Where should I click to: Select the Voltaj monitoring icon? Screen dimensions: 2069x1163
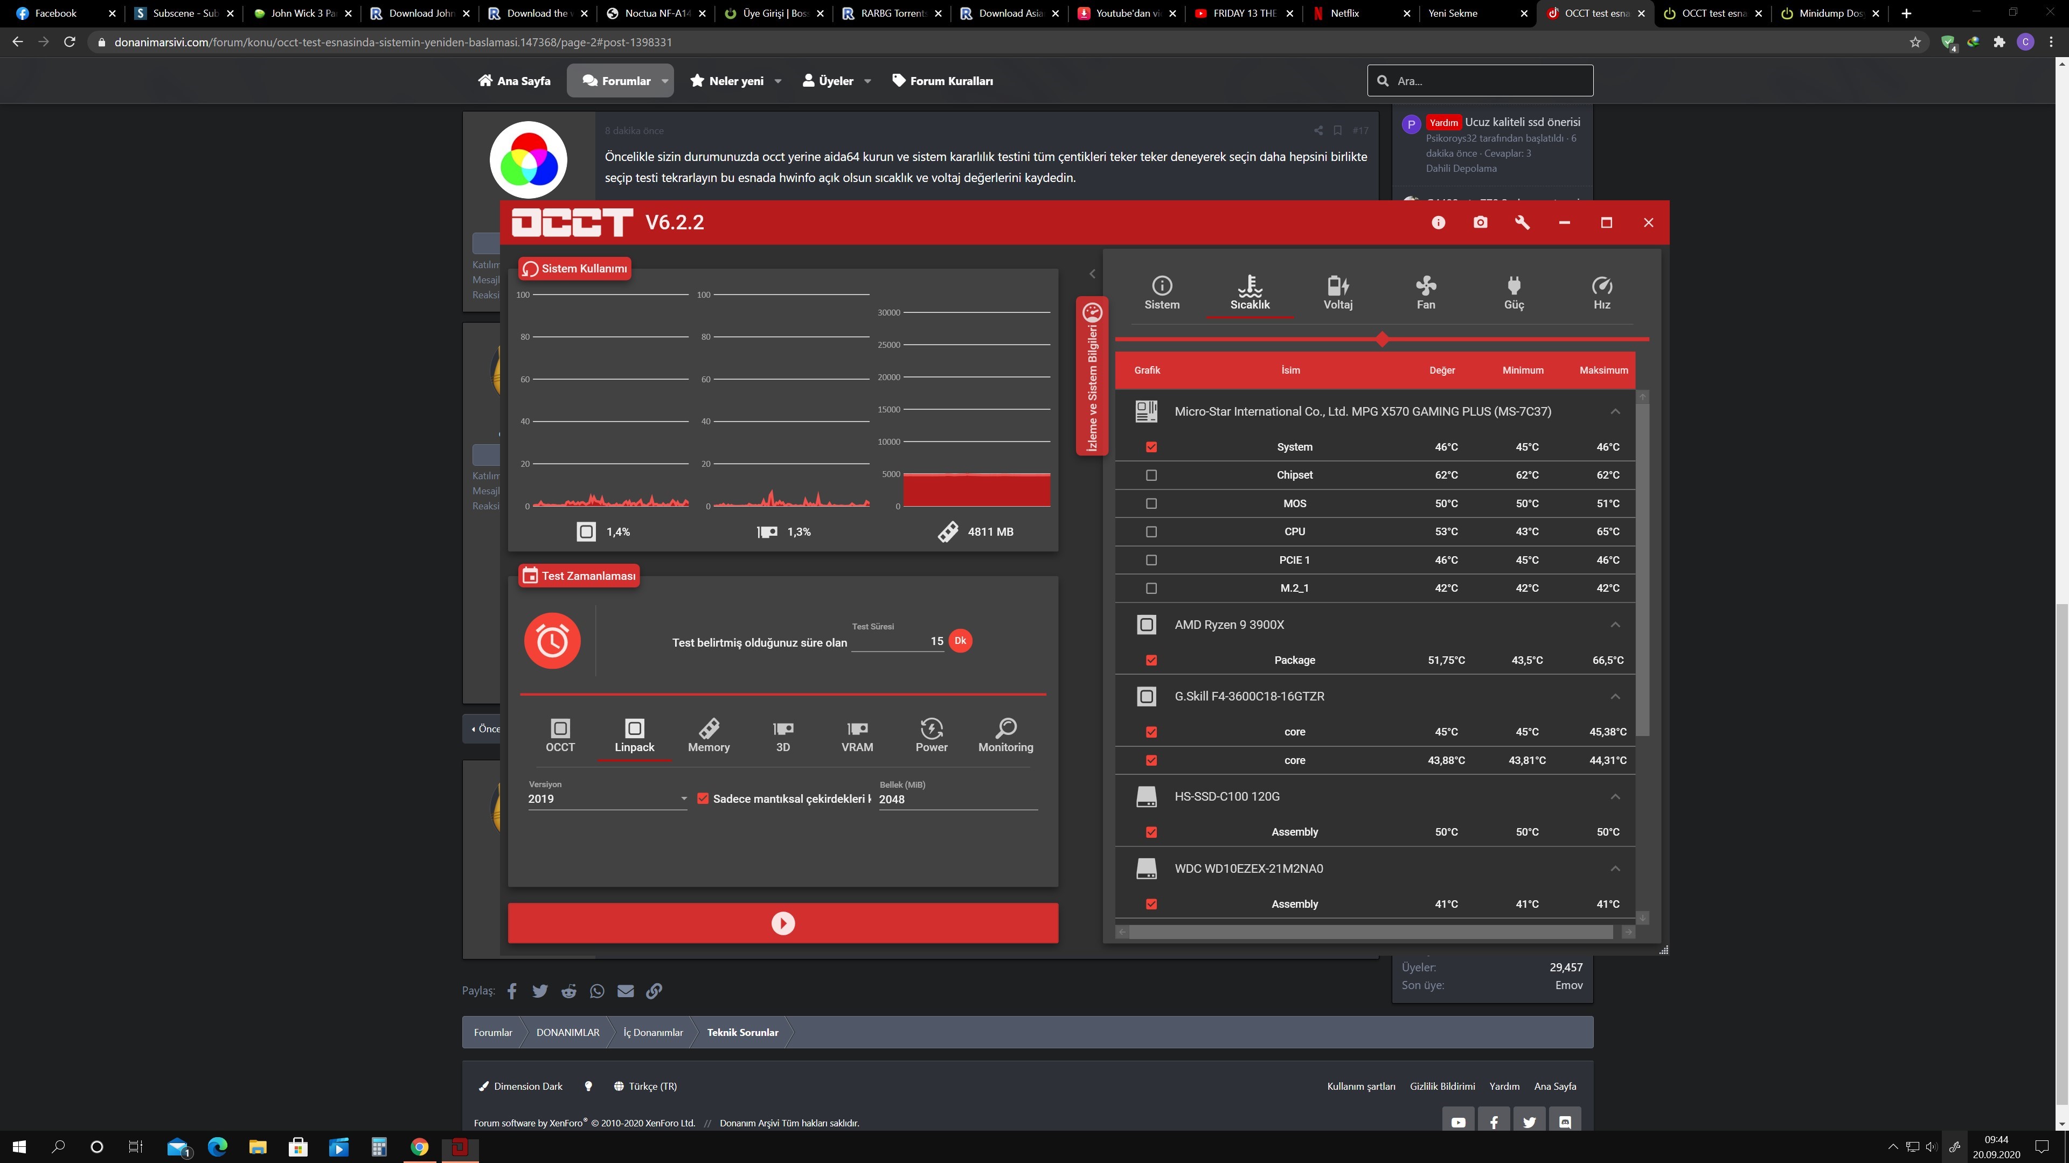click(x=1337, y=292)
